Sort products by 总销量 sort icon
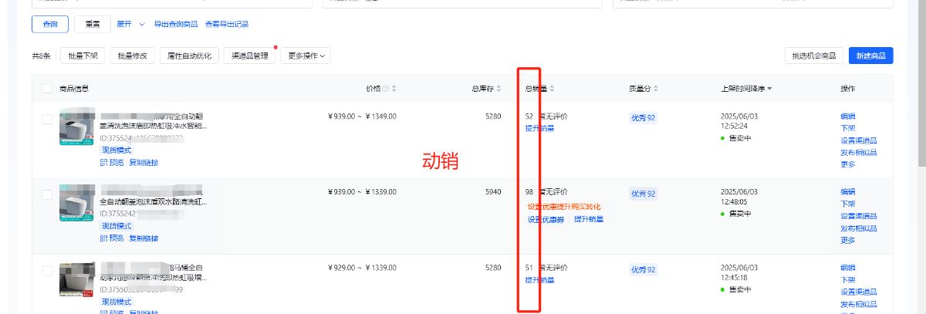926x314 pixels. 552,89
